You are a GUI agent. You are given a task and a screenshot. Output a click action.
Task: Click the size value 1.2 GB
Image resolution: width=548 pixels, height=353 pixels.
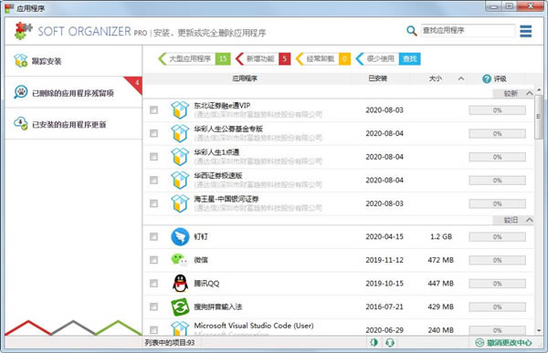pos(441,237)
